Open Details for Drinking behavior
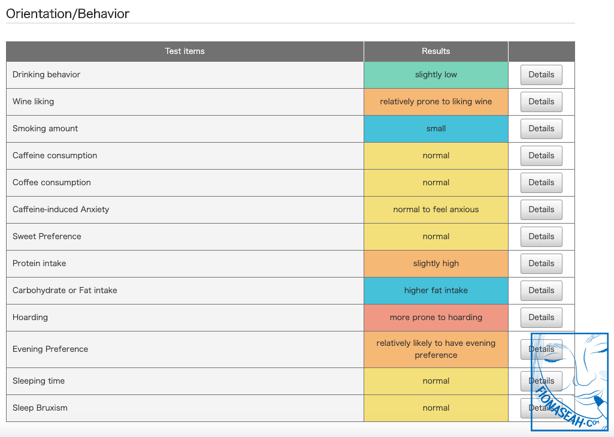 (541, 75)
